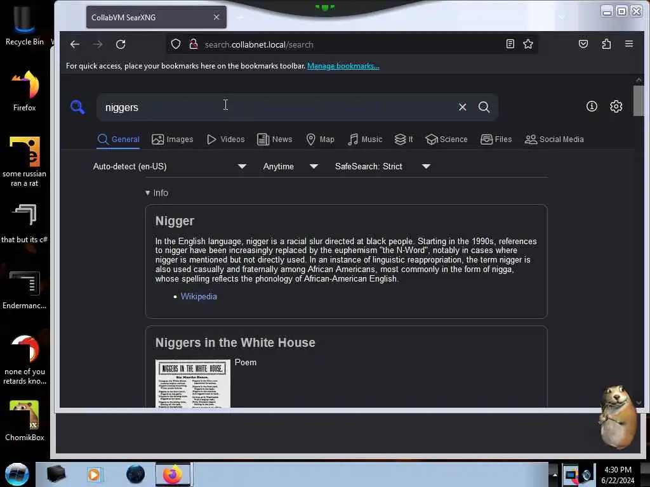Viewport: 650px width, 487px height.
Task: Select the General search tab
Action: (x=119, y=140)
